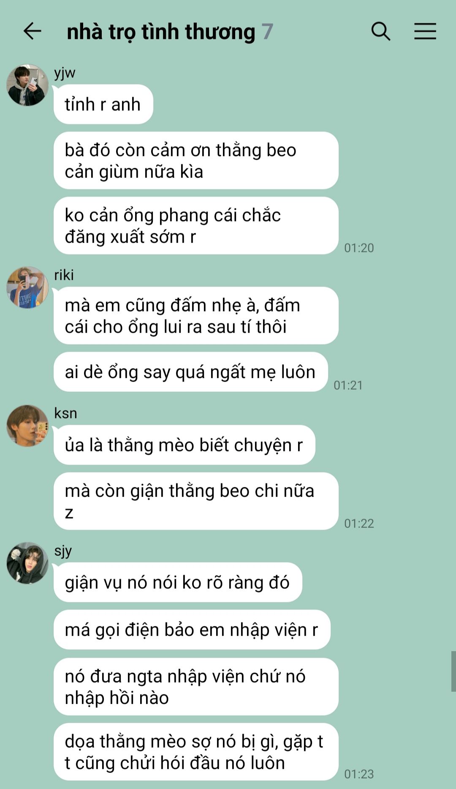Select message "mà còn giận thằng beo chi nữa"
This screenshot has height=789, width=456.
click(x=196, y=501)
